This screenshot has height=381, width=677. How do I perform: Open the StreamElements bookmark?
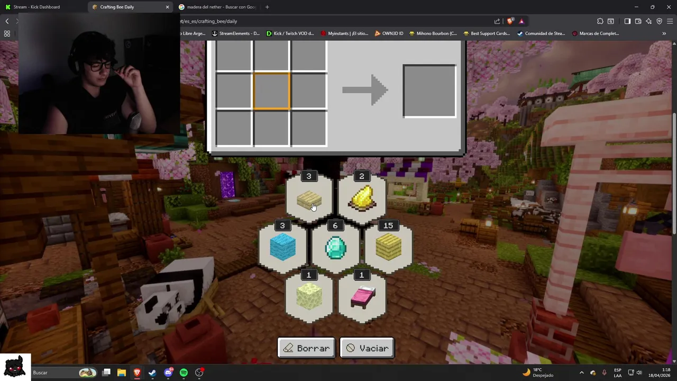[235, 33]
